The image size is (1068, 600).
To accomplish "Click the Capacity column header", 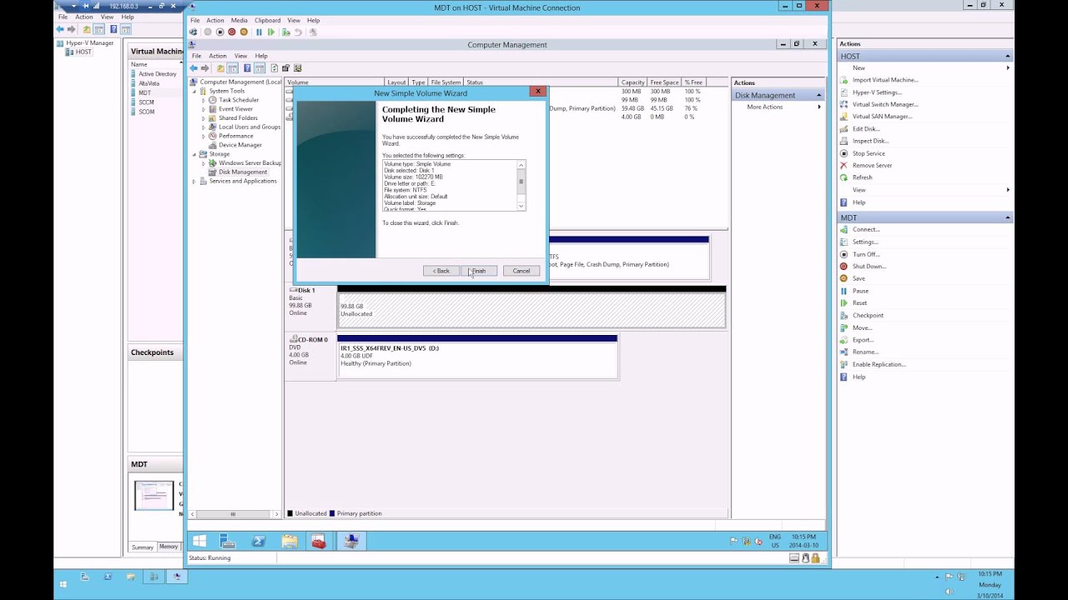I will coord(632,82).
